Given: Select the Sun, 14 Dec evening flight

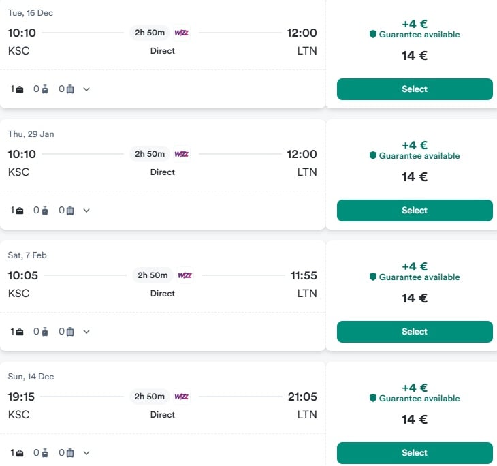Looking at the screenshot, I should tap(414, 453).
